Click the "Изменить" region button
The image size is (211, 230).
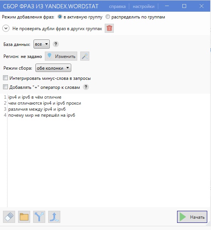61,56
